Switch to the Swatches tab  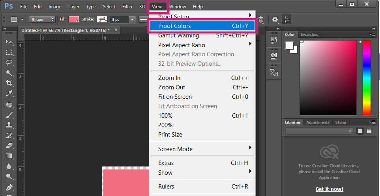[x=309, y=35]
